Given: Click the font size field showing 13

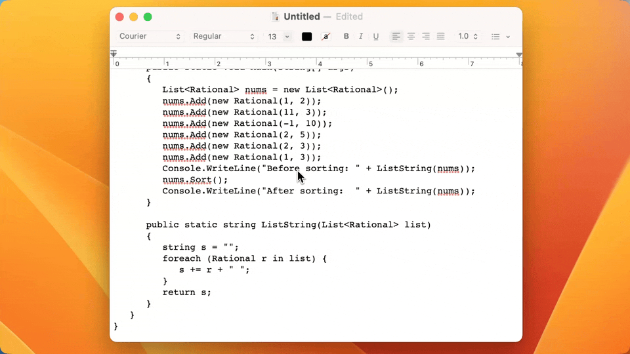Looking at the screenshot, I should 273,37.
